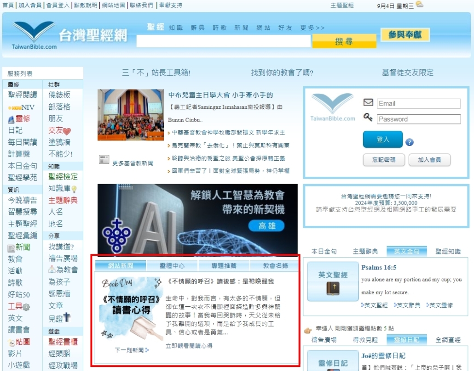This screenshot has width=474, height=371.
Task: Open the 中布兒童主日學大會 news headline
Action: pos(220,95)
